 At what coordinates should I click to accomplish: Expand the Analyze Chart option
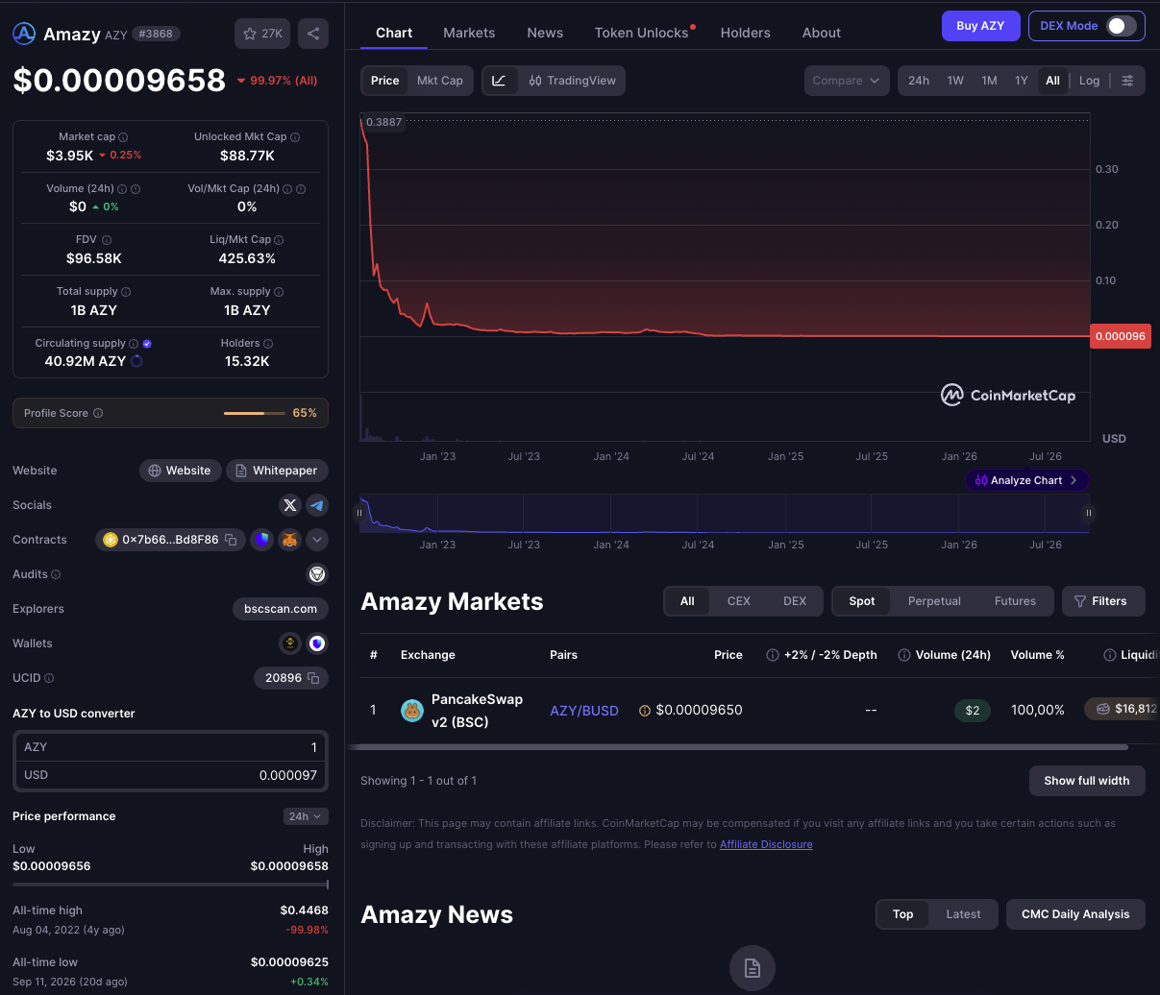point(1026,480)
